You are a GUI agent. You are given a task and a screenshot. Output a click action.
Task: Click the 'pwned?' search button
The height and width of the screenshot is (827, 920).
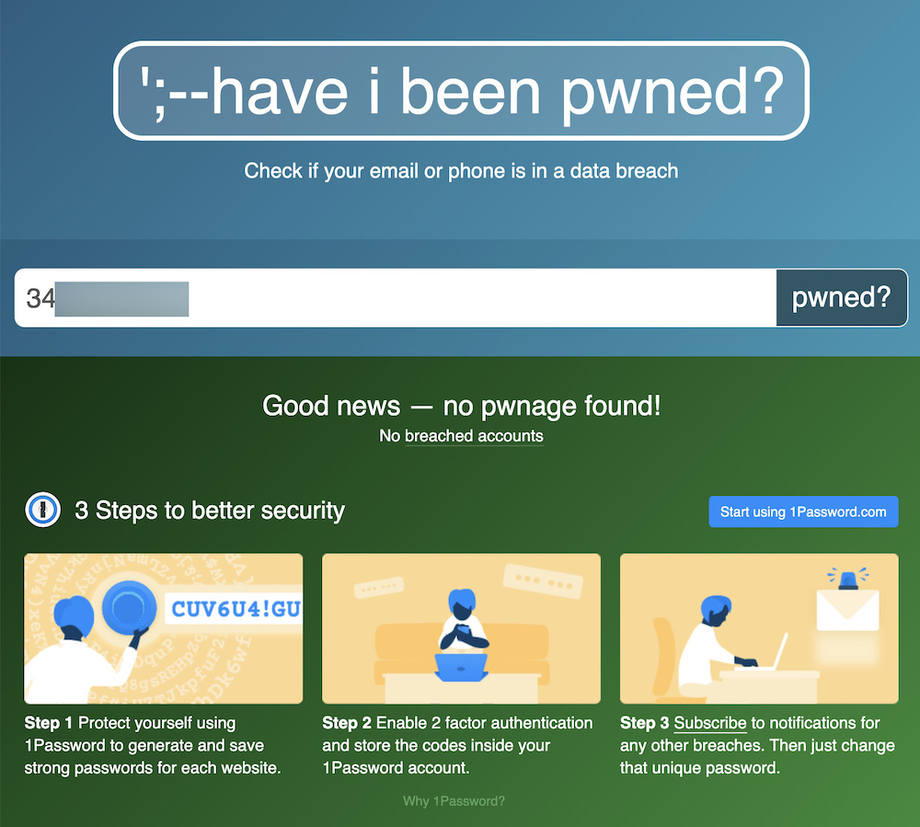pos(842,297)
